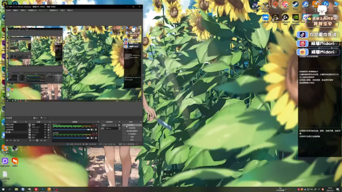Move the selected source up
The height and width of the screenshot is (192, 342).
tap(41, 141)
